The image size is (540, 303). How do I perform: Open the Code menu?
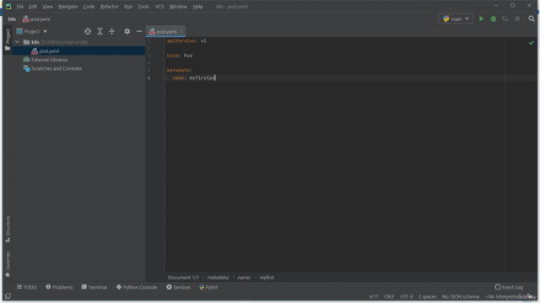[89, 7]
